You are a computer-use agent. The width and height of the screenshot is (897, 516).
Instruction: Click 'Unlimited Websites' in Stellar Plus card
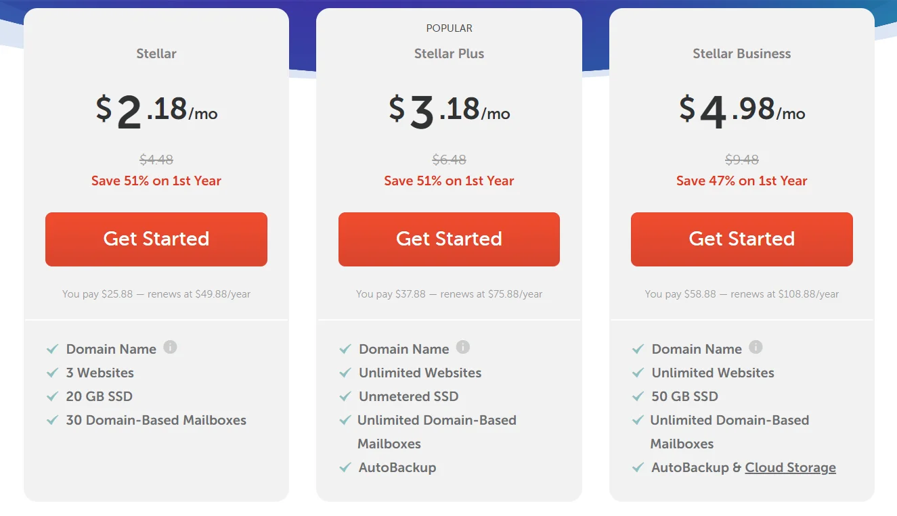pos(420,373)
